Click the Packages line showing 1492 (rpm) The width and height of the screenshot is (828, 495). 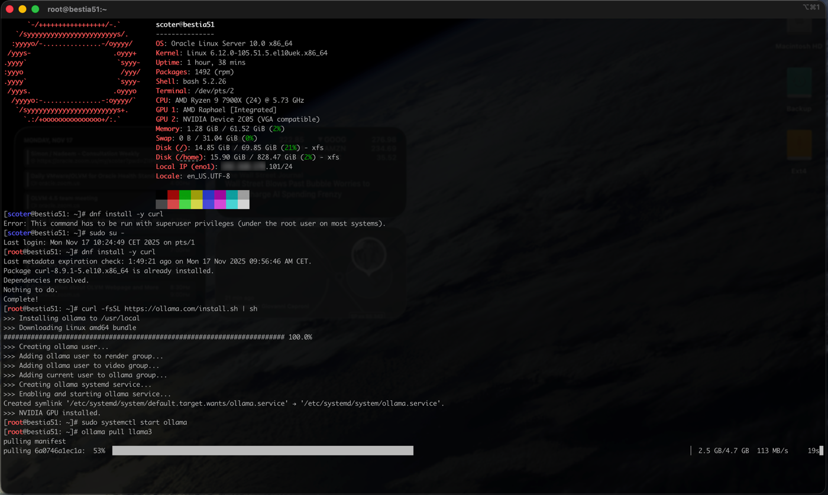coord(195,72)
